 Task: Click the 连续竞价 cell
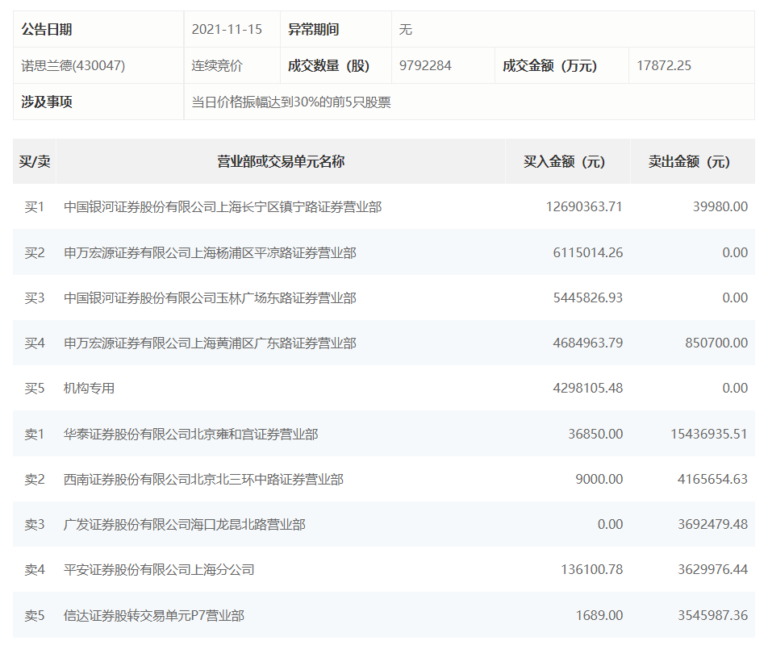215,65
